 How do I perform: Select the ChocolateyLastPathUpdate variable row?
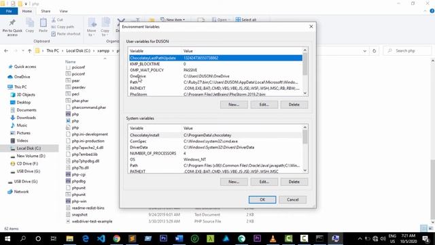click(x=215, y=58)
